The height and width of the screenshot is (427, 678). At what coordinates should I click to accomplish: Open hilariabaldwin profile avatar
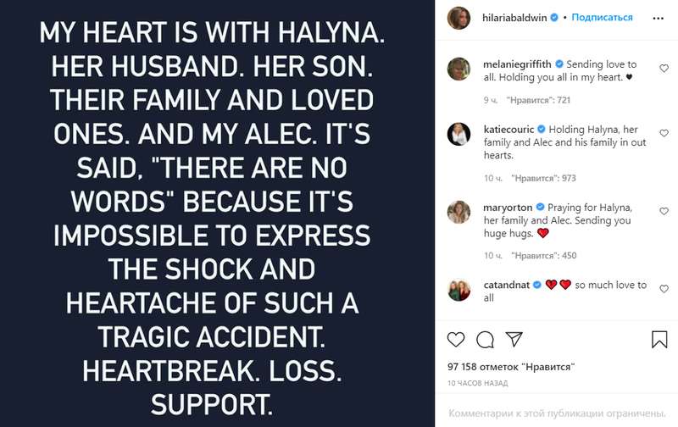point(460,17)
